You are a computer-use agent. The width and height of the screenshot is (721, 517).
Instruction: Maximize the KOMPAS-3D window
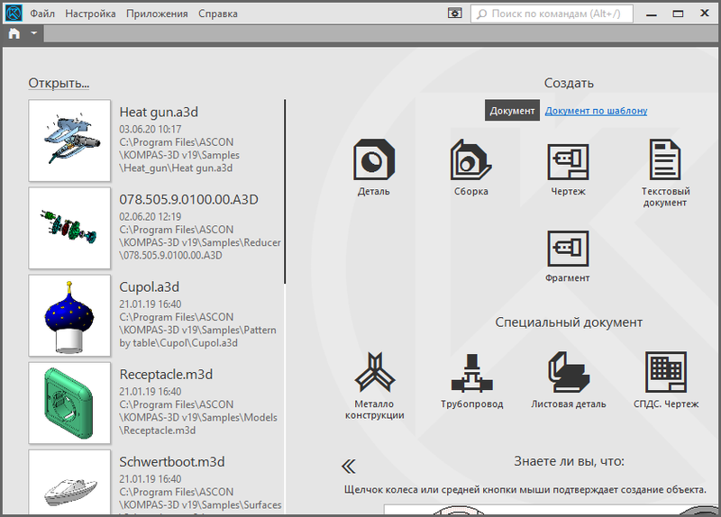click(x=678, y=14)
